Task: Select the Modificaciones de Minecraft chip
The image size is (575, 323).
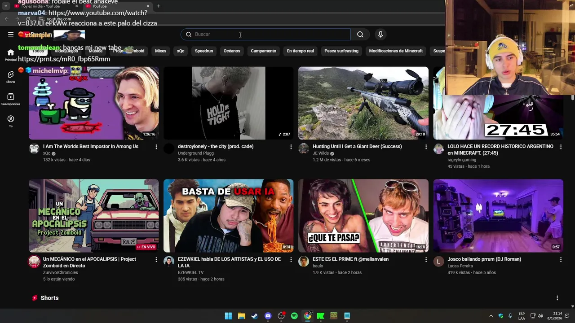Action: (396, 51)
